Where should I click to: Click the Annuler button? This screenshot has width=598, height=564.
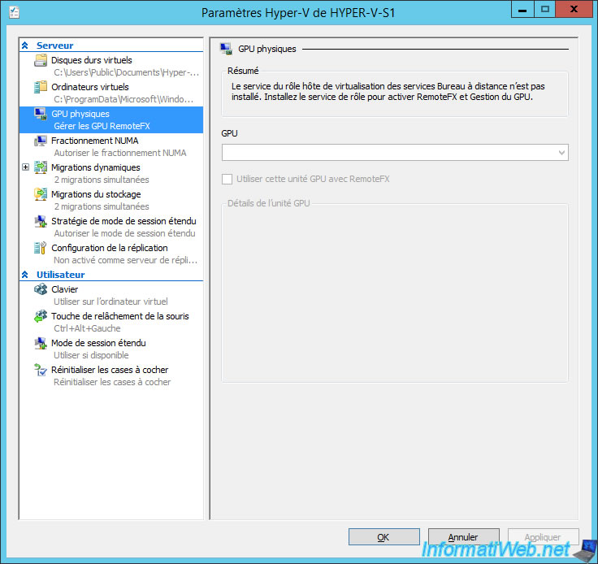click(464, 537)
